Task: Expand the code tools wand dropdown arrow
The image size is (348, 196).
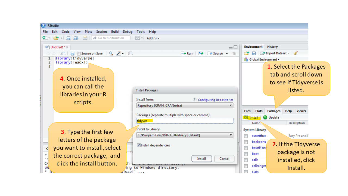Action: [123, 54]
